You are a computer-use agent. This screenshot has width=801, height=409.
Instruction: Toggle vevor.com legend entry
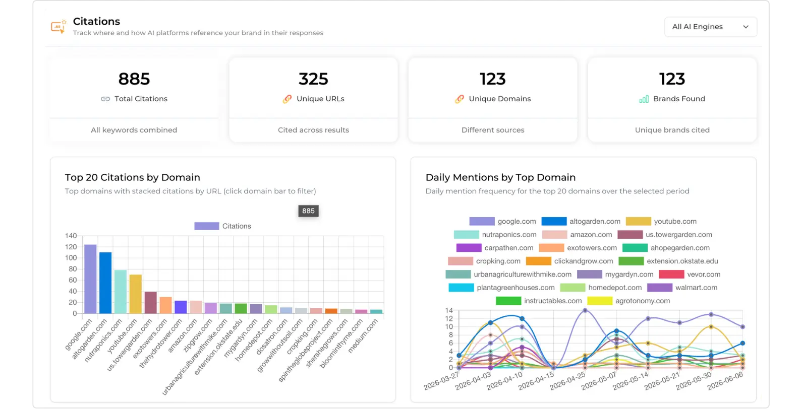[x=690, y=275]
